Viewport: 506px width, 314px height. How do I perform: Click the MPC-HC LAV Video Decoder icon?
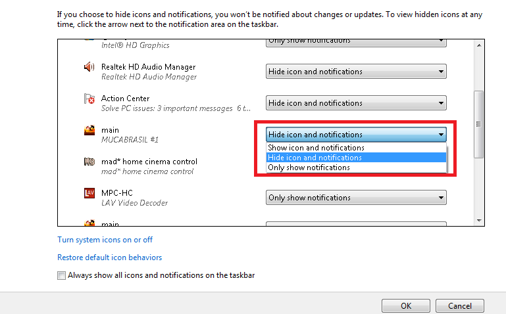(89, 193)
